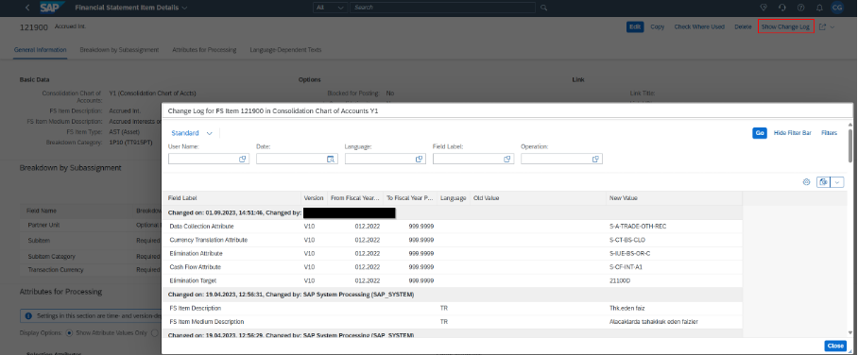The image size is (858, 355).
Task: Open the table settings gear icon
Action: (806, 182)
